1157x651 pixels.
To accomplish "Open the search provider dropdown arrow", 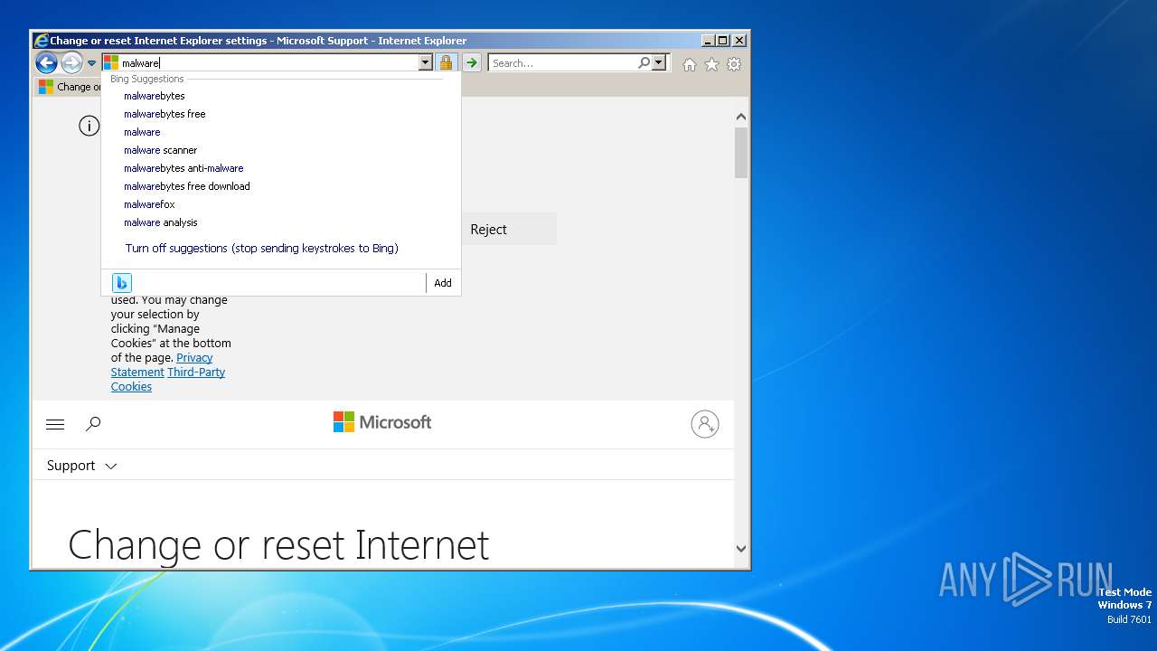I will tap(659, 62).
